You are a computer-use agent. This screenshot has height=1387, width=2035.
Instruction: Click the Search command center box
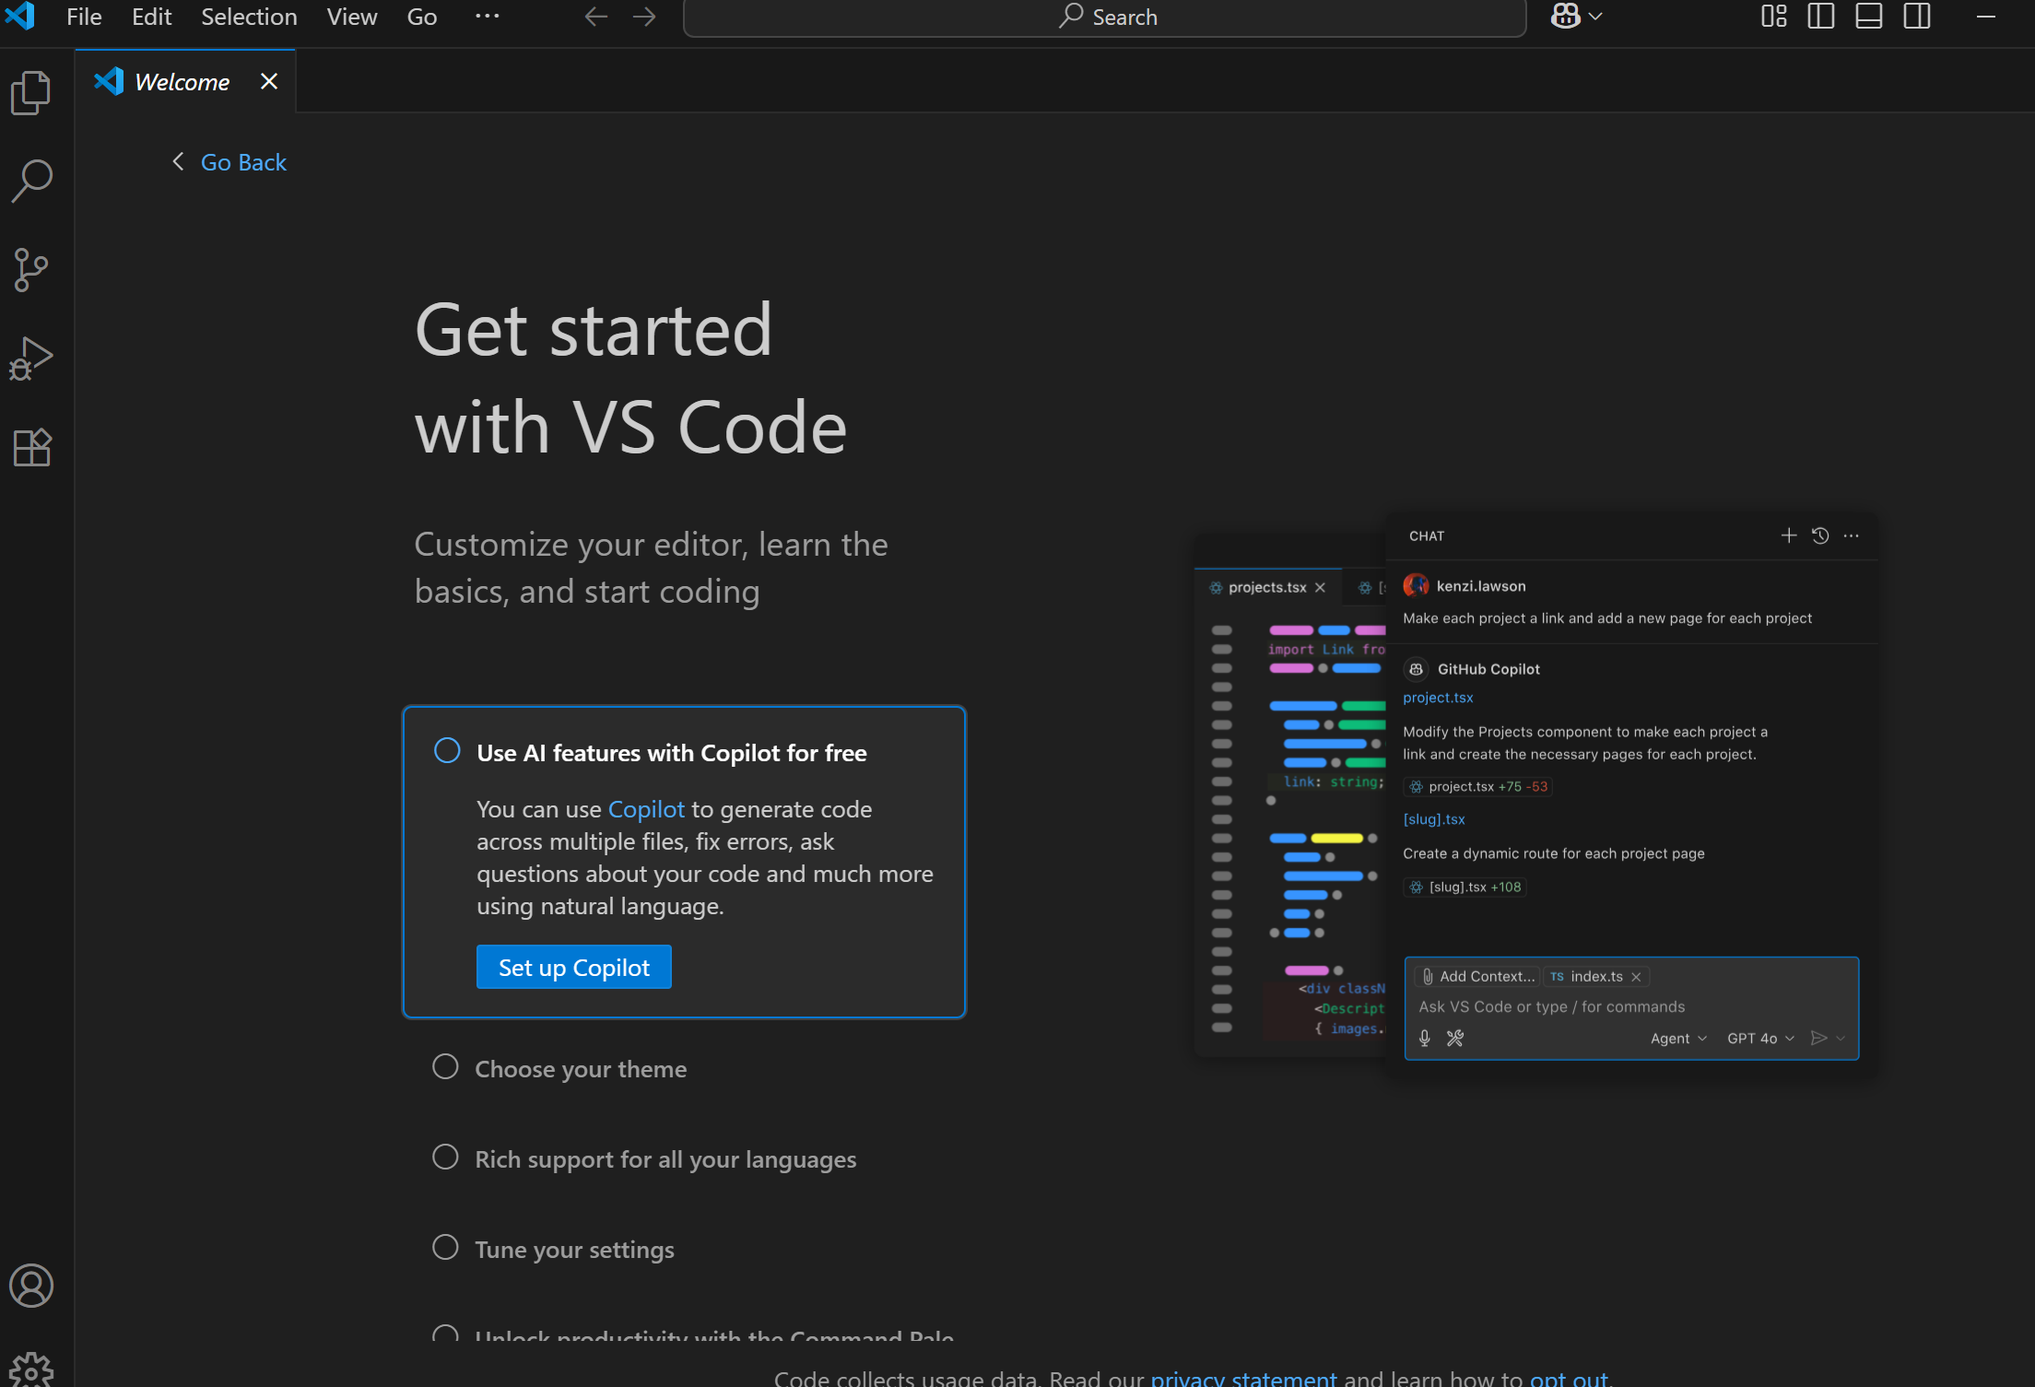point(1105,18)
